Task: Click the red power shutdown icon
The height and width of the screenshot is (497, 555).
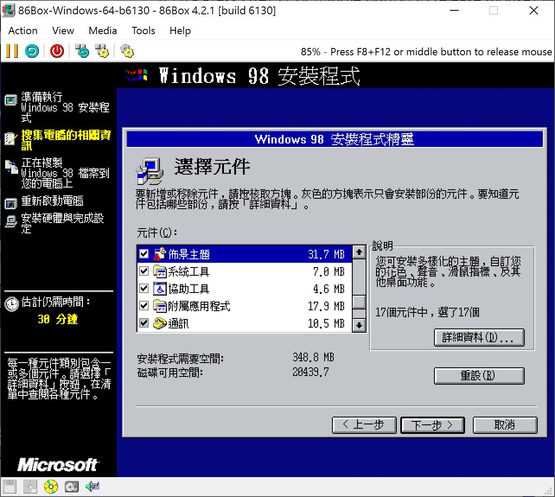Action: (x=57, y=51)
